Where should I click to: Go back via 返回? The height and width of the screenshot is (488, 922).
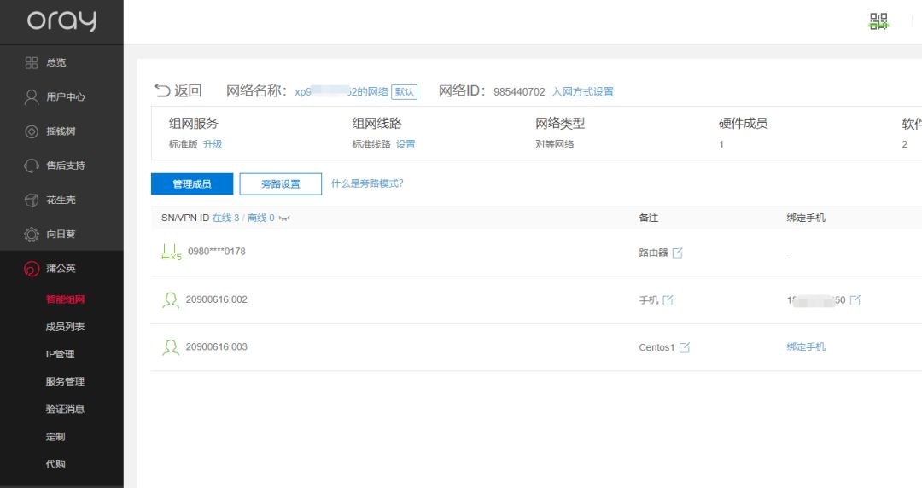click(188, 90)
